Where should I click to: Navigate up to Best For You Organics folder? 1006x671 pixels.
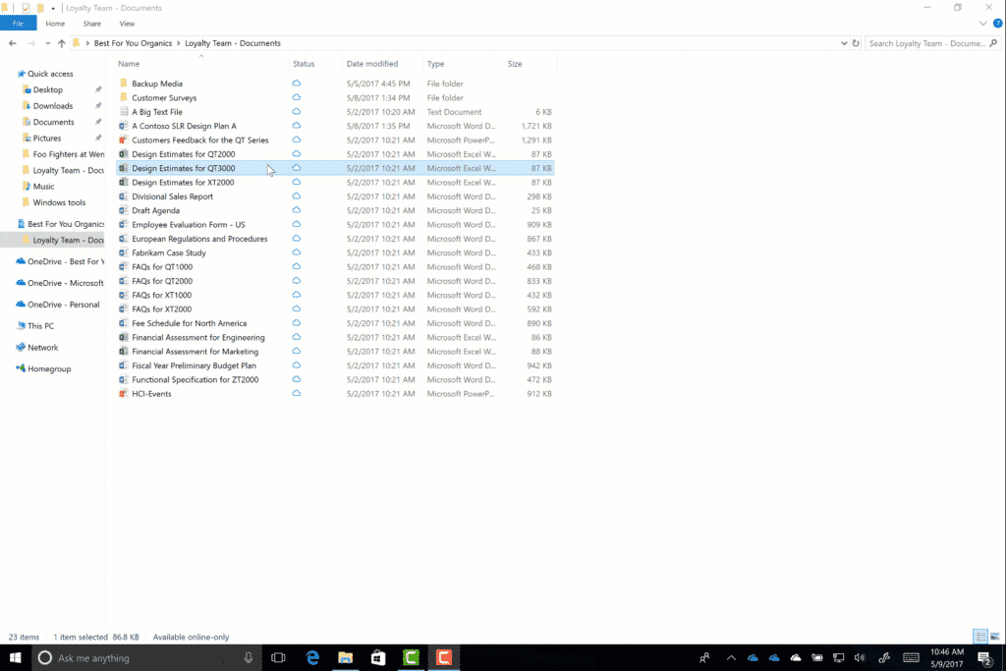61,43
